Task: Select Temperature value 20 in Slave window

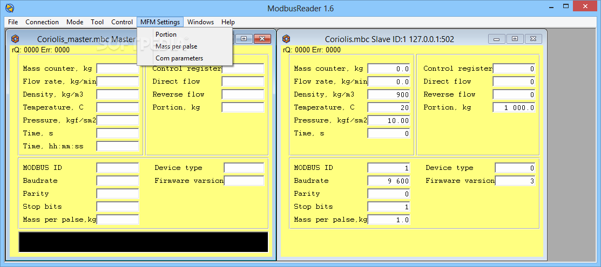Action: (389, 108)
